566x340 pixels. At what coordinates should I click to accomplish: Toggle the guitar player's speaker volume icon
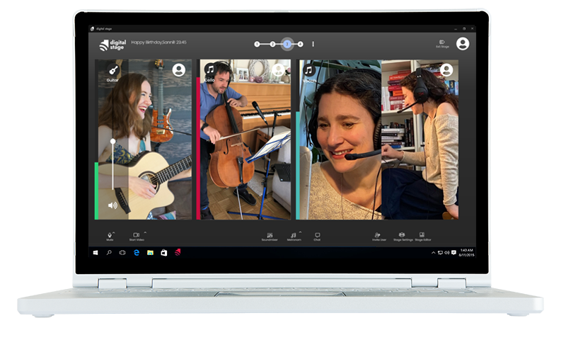112,205
